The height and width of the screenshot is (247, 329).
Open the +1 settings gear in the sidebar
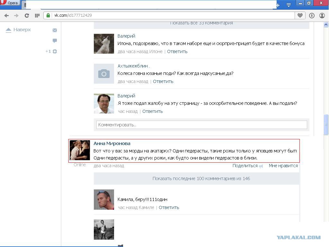(x=55, y=51)
